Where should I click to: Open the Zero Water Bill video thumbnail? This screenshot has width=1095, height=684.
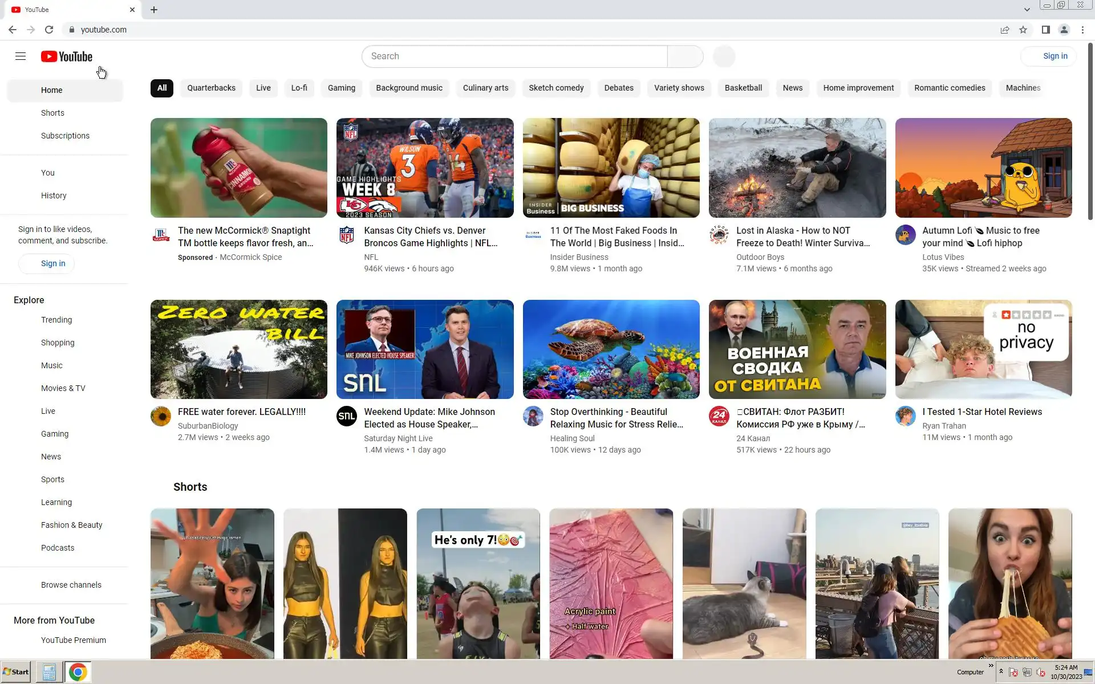pyautogui.click(x=238, y=349)
